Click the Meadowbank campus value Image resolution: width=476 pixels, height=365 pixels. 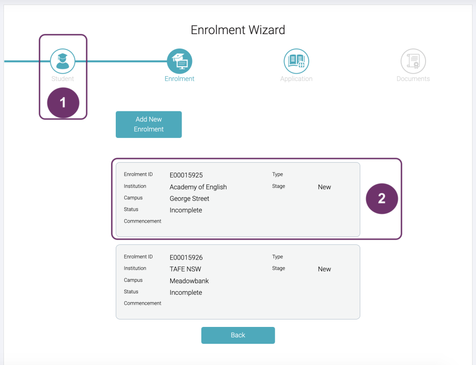point(189,281)
